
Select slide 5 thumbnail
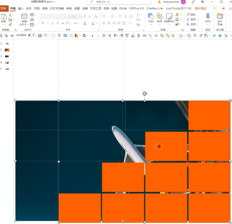pyautogui.click(x=7, y=69)
